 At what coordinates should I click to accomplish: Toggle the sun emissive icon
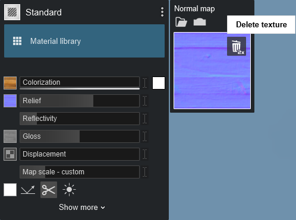[x=69, y=190]
